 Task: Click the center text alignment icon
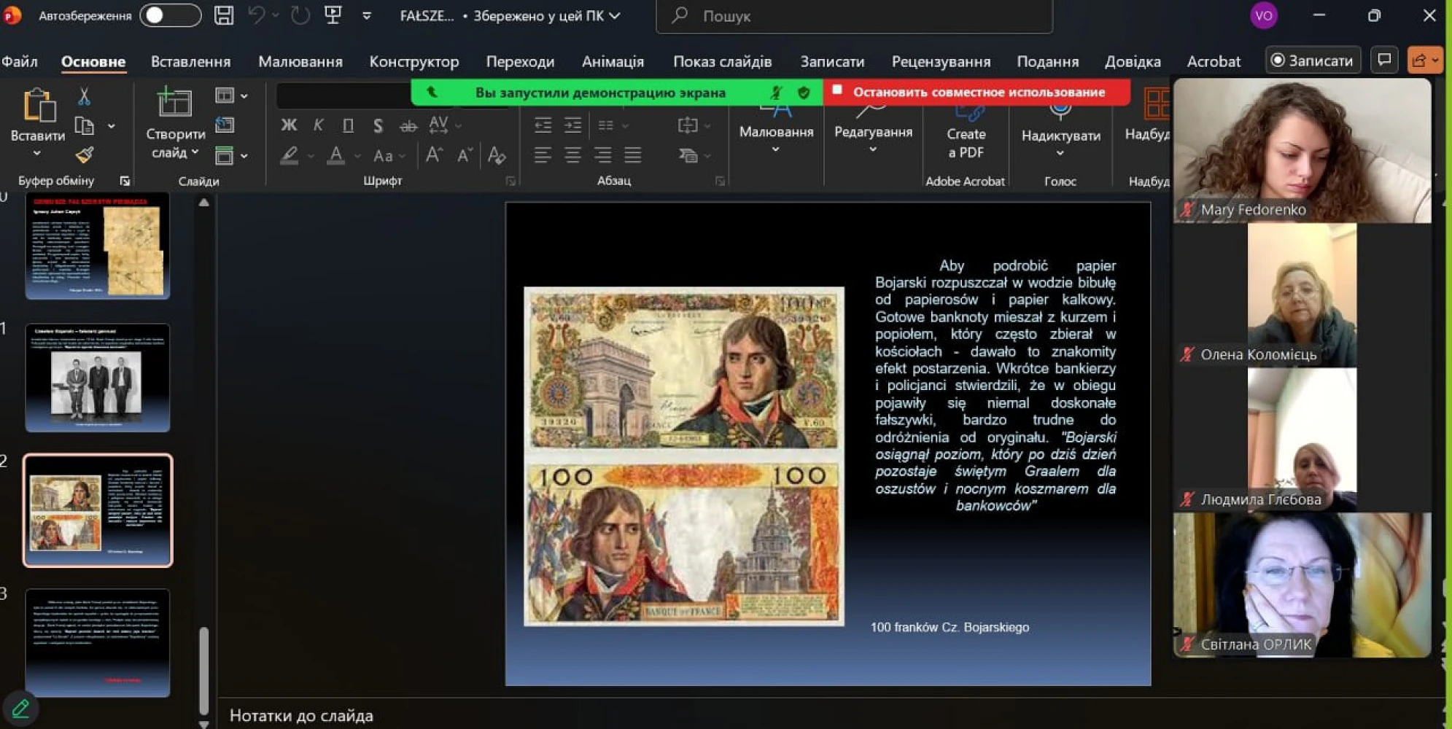coord(572,155)
